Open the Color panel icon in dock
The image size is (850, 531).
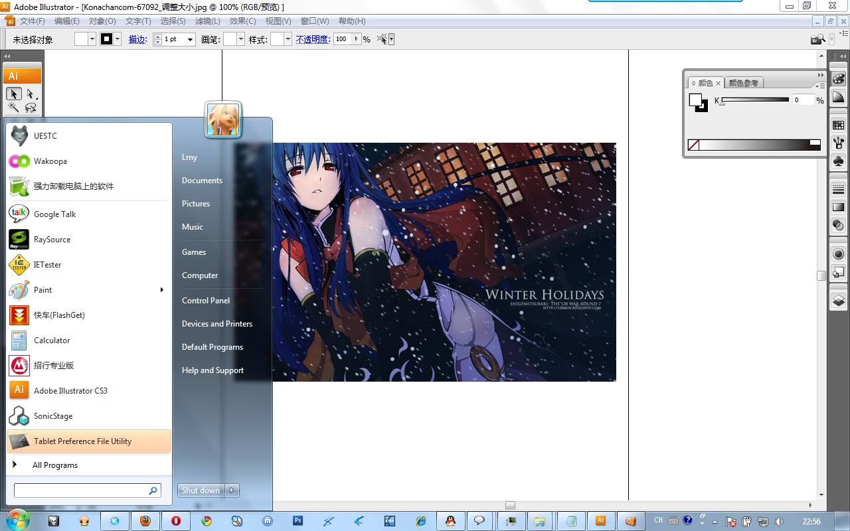tap(838, 78)
